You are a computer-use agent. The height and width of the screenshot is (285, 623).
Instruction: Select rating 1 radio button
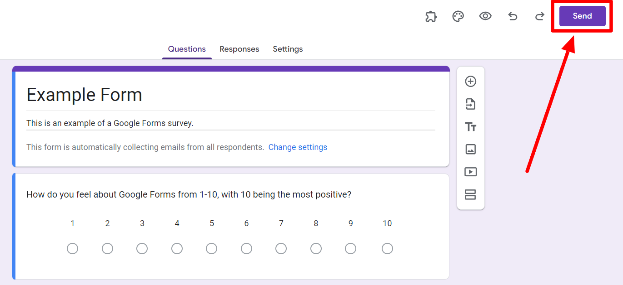(72, 249)
